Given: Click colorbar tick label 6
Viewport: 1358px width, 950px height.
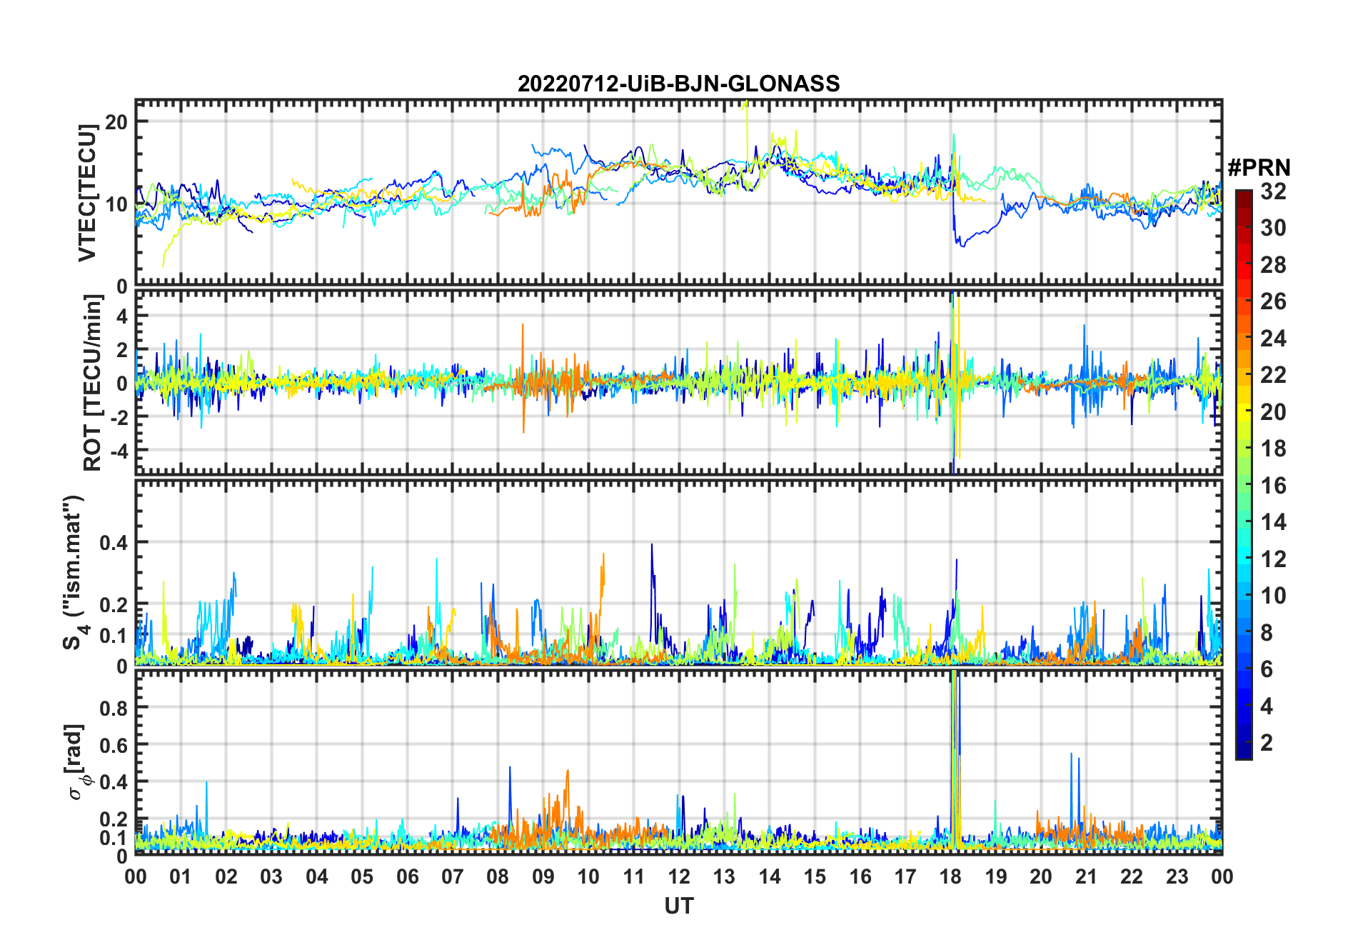Looking at the screenshot, I should 1267,669.
